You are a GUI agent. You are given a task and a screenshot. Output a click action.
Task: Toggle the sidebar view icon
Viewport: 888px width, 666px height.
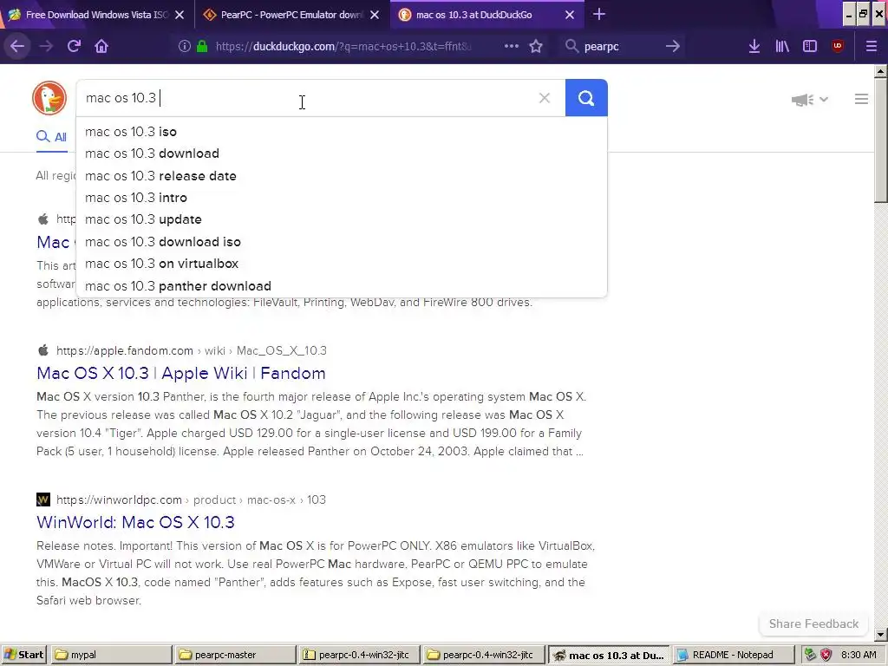coord(810,47)
